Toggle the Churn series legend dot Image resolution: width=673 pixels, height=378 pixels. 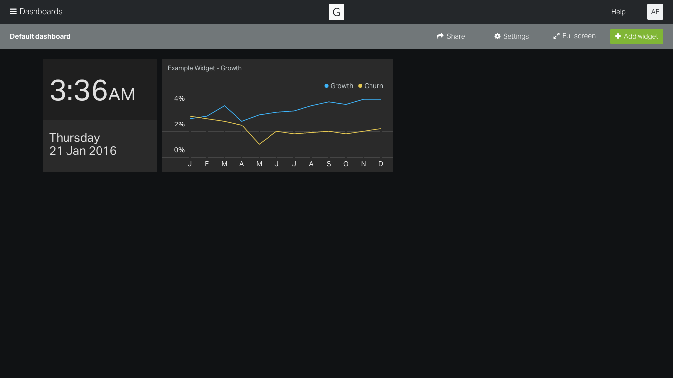pos(360,86)
